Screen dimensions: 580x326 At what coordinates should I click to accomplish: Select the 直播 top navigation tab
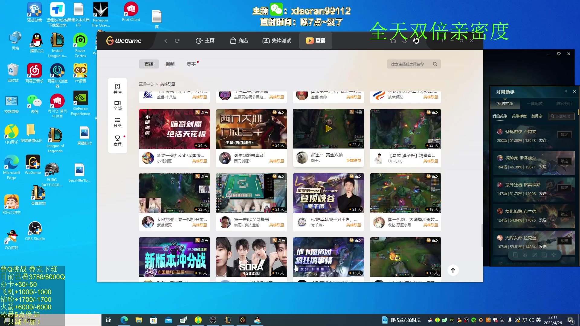pyautogui.click(x=316, y=41)
